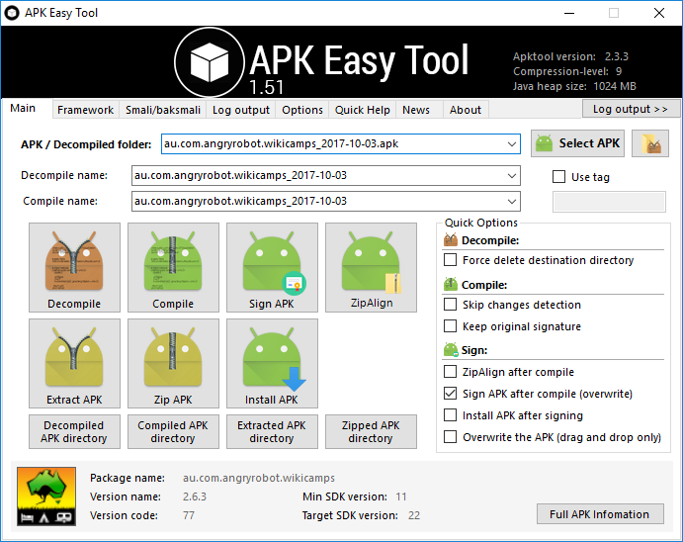Image resolution: width=683 pixels, height=542 pixels.
Task: Click Java heap size 1024 MB text
Action: click(x=574, y=86)
